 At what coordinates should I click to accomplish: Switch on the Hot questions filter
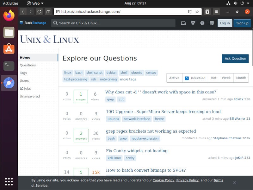click(213, 78)
